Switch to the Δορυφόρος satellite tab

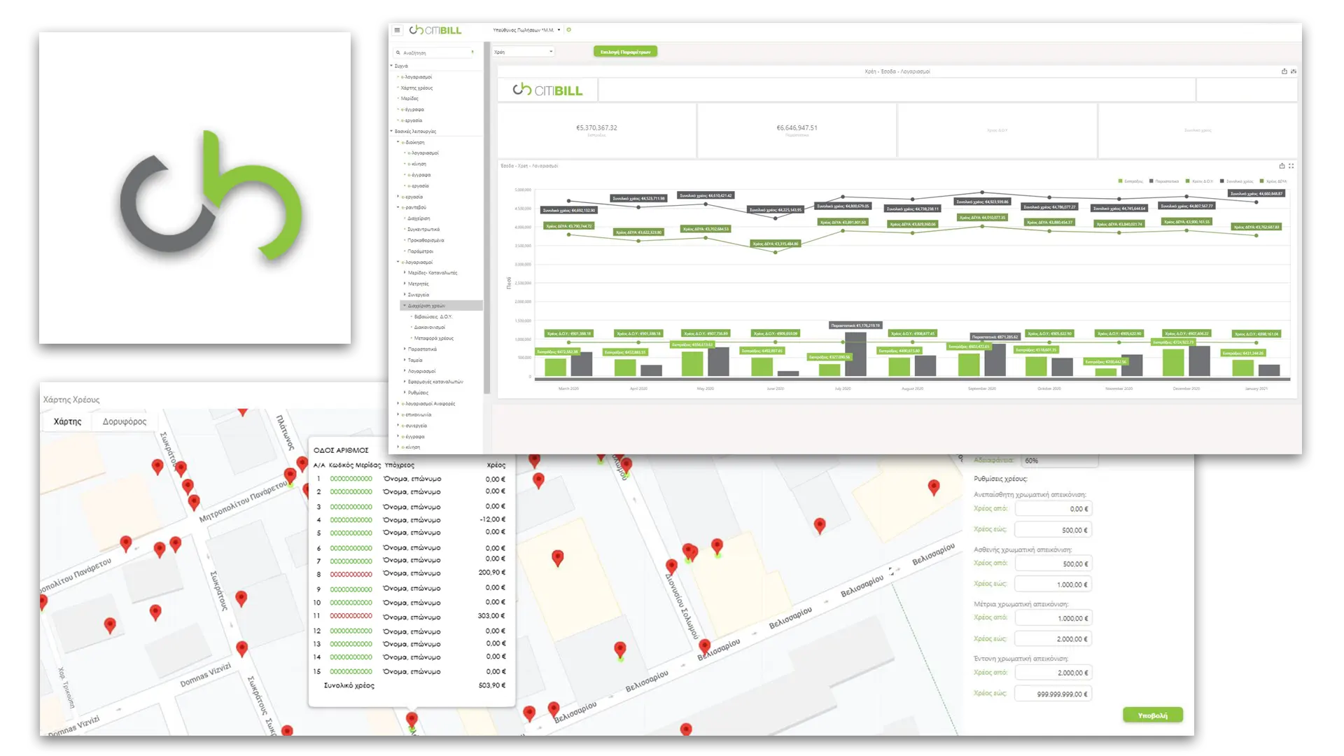pos(125,421)
